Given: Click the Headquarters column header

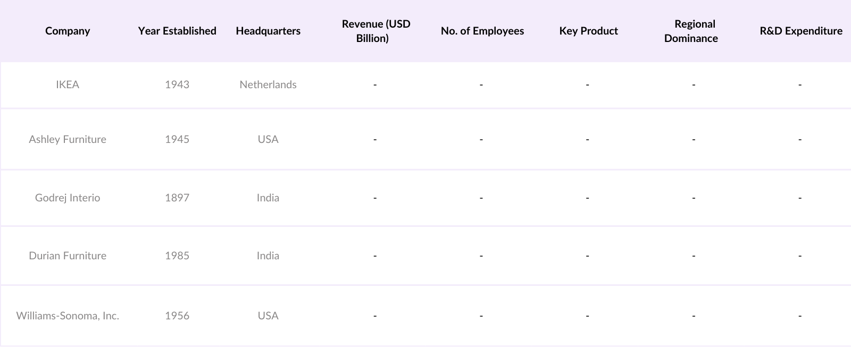Looking at the screenshot, I should point(268,31).
